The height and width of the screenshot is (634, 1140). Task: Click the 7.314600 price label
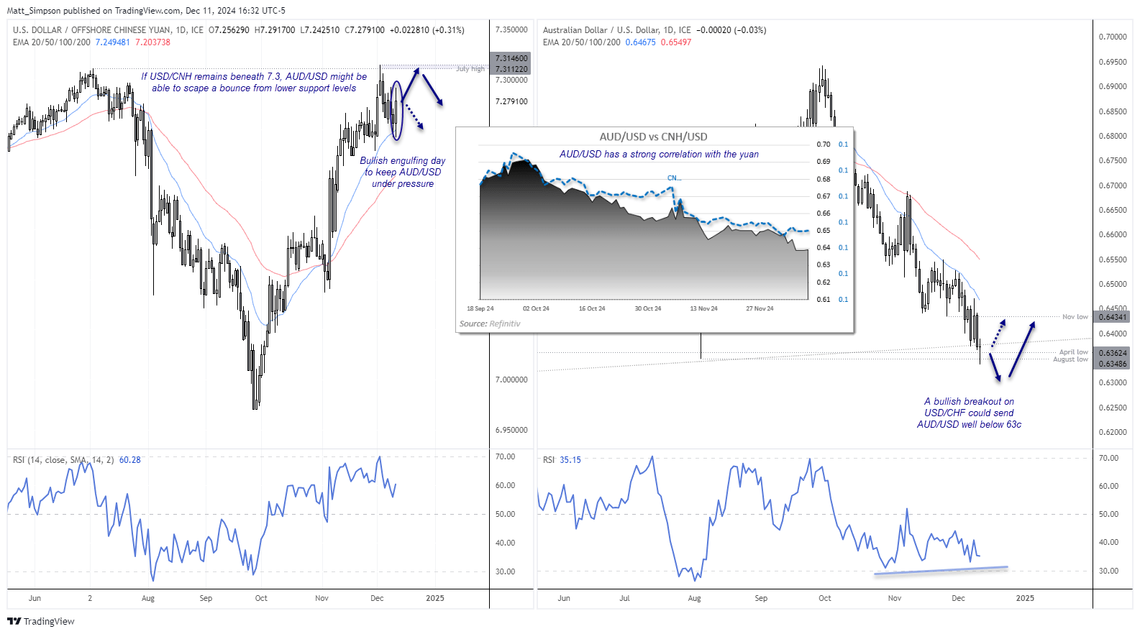point(511,58)
